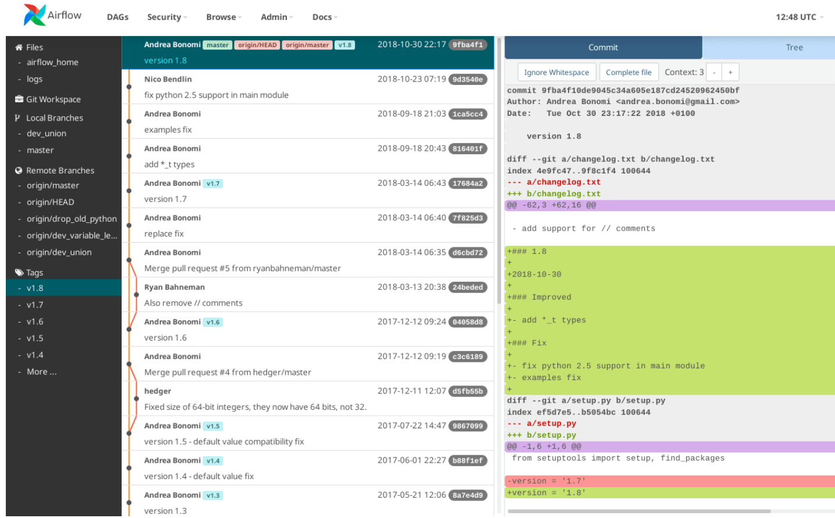Click the master branch label on top commit

coord(218,45)
